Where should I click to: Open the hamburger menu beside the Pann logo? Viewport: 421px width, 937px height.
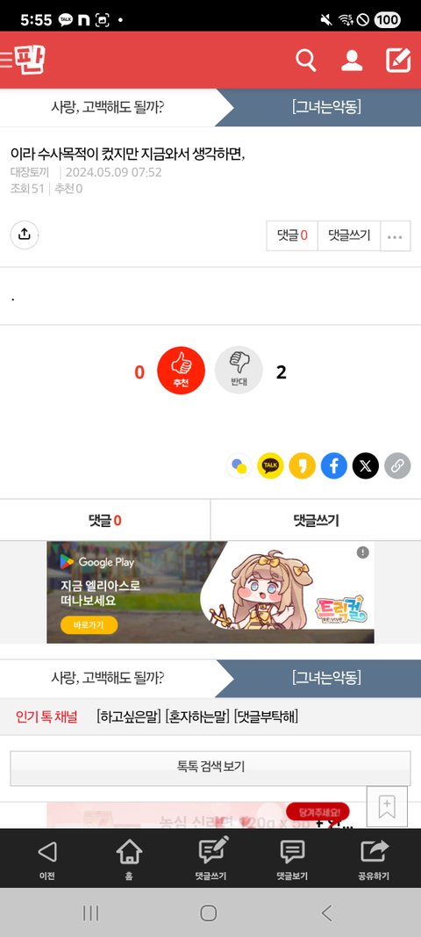pyautogui.click(x=6, y=60)
